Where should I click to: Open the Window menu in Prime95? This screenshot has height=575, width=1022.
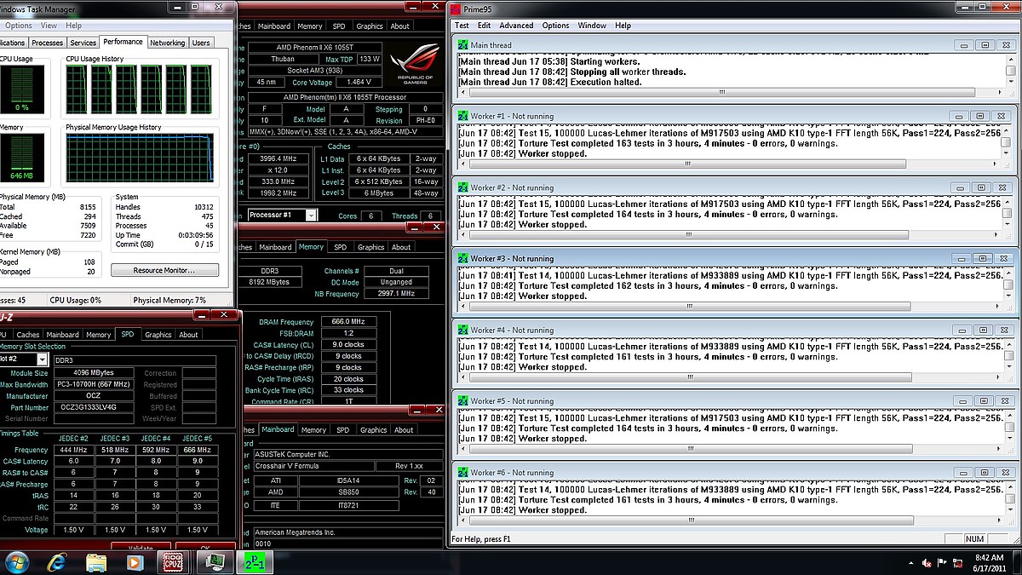592,26
